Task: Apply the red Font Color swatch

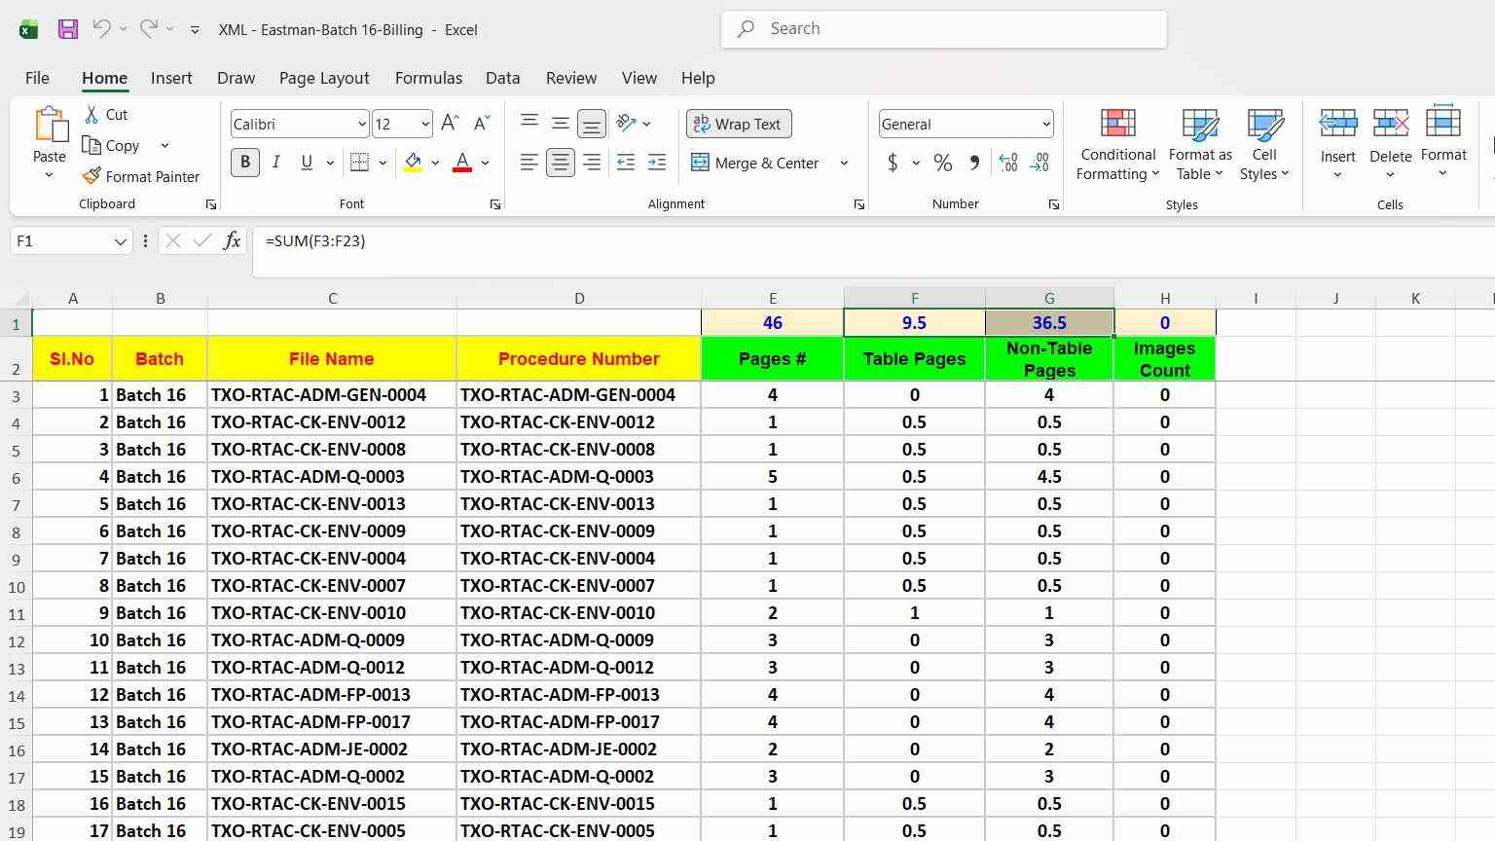Action: click(462, 163)
